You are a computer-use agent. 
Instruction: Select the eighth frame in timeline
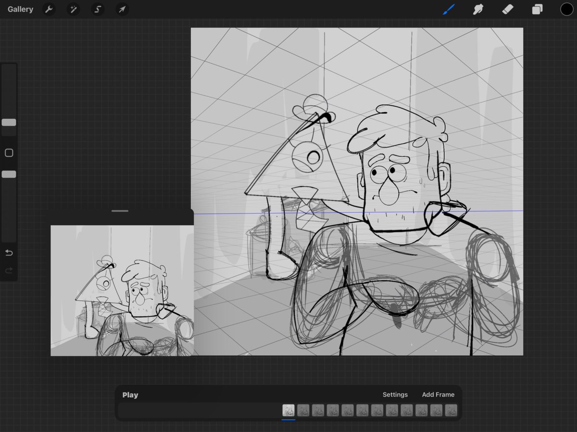pyautogui.click(x=392, y=410)
